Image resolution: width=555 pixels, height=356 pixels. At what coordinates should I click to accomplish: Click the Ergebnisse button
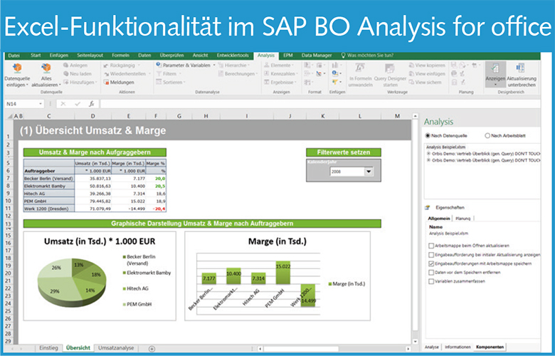pyautogui.click(x=280, y=82)
